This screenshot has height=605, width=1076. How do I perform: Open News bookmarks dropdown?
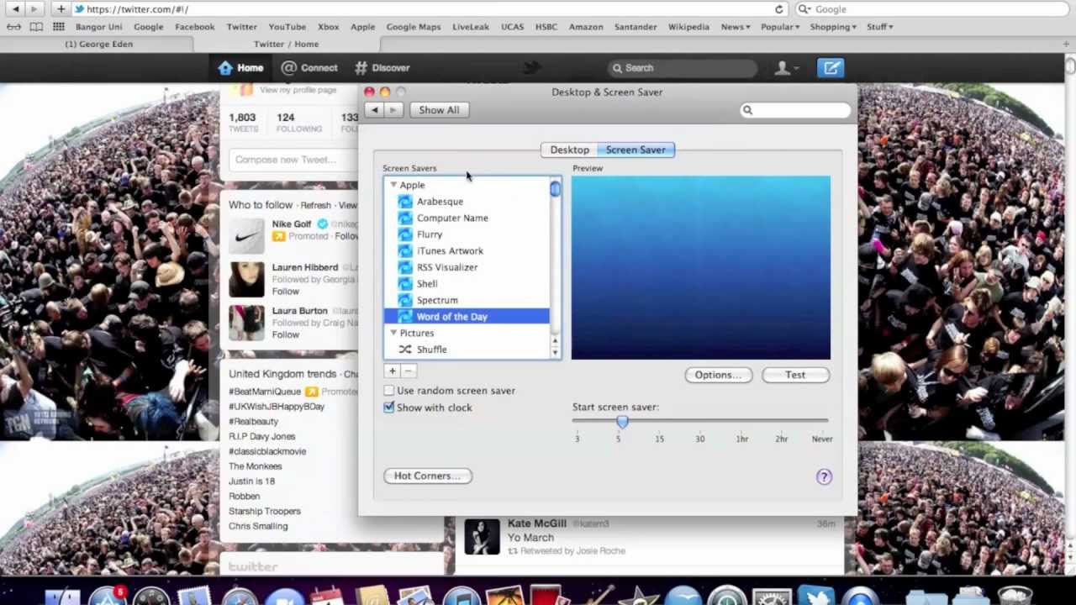(736, 27)
